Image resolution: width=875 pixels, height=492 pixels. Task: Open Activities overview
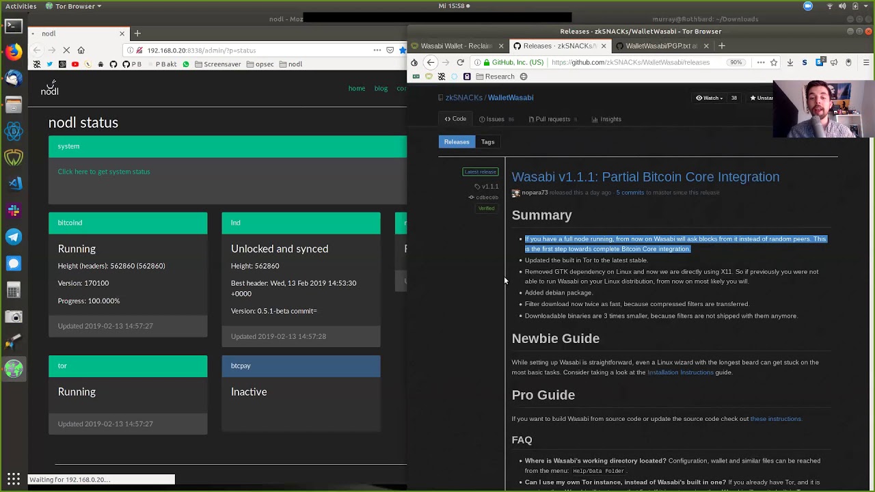point(21,6)
